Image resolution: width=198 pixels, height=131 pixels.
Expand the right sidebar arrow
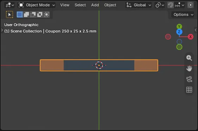pos(196,30)
